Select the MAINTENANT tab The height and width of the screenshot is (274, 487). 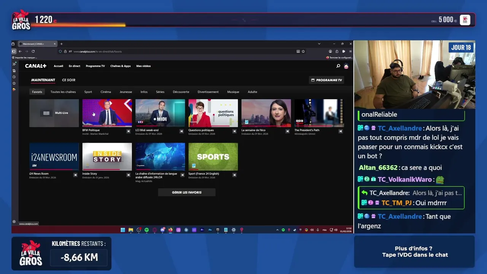43,80
